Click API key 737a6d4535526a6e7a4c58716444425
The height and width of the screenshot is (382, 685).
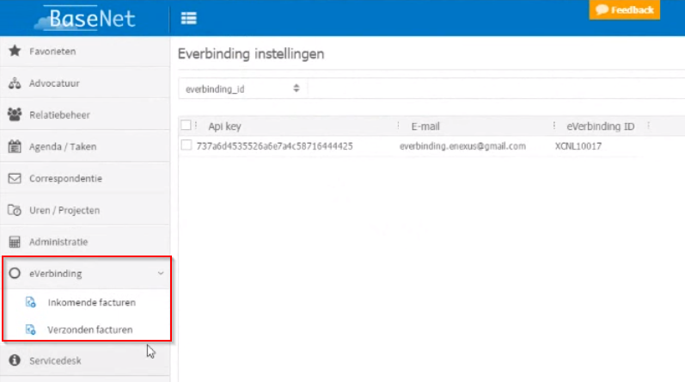click(x=274, y=146)
